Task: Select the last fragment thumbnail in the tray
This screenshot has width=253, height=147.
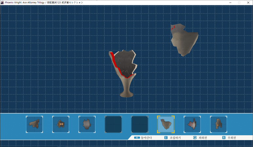Action: point(219,124)
